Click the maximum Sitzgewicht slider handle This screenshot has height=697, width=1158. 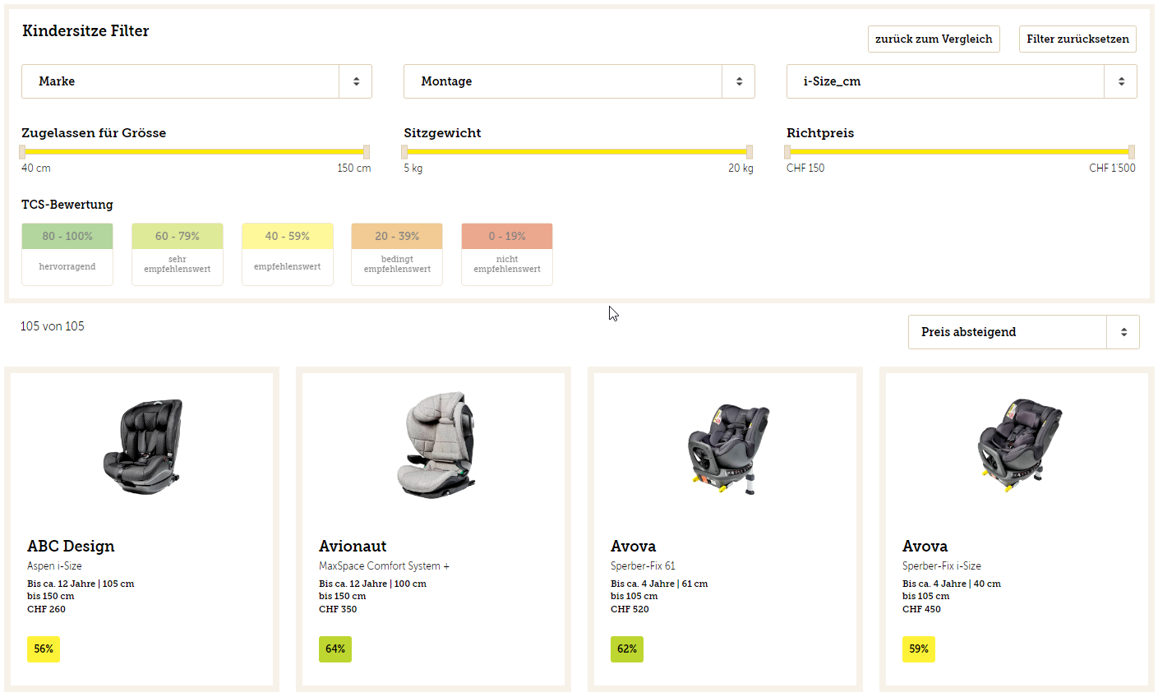click(x=750, y=151)
